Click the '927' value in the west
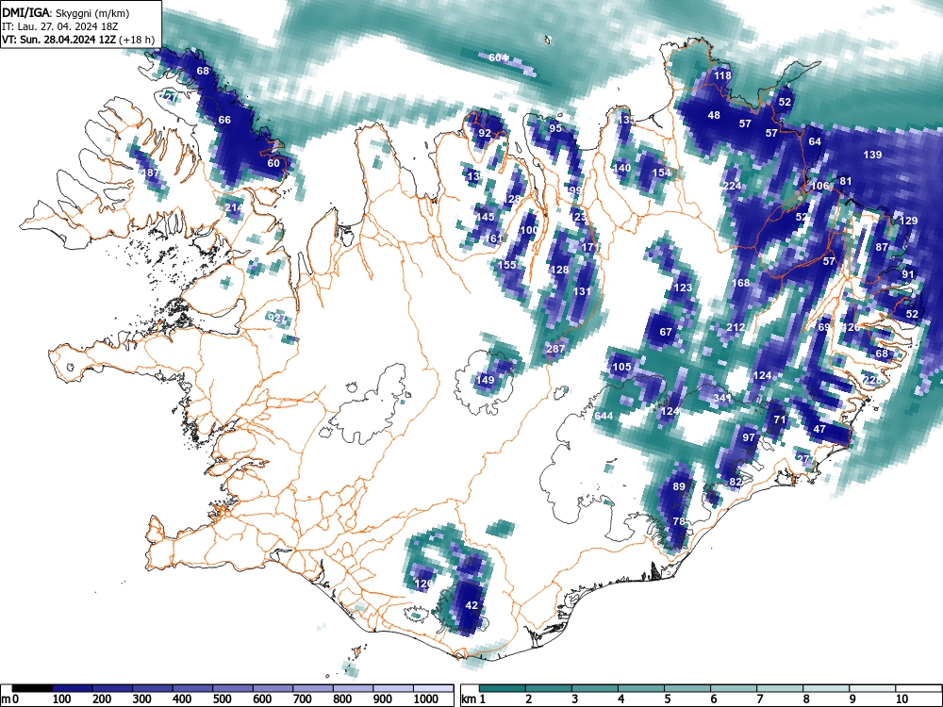The height and width of the screenshot is (707, 943). pos(277,319)
